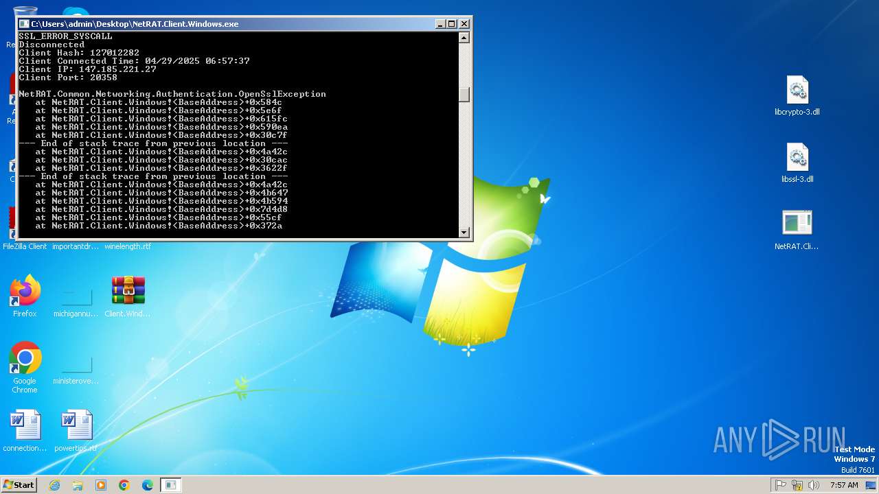Click the stack trace line ending +0x372a

point(159,226)
